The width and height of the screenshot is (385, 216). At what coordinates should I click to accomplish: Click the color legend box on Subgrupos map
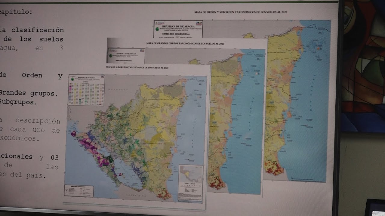pyautogui.click(x=87, y=90)
